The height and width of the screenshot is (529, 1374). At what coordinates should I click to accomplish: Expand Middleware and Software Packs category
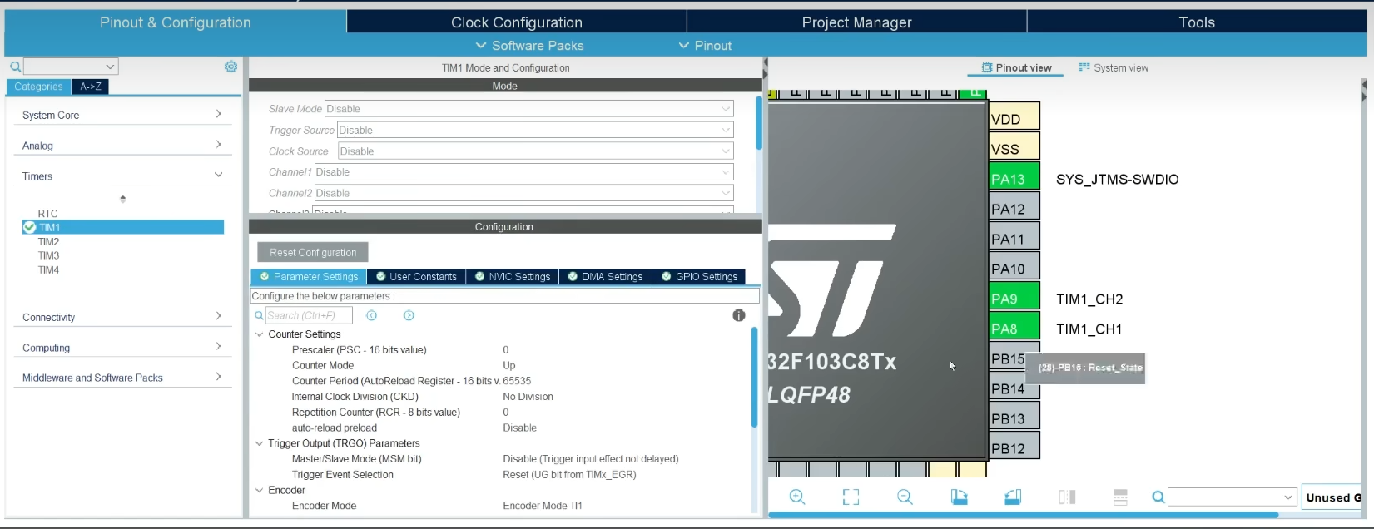coord(122,378)
